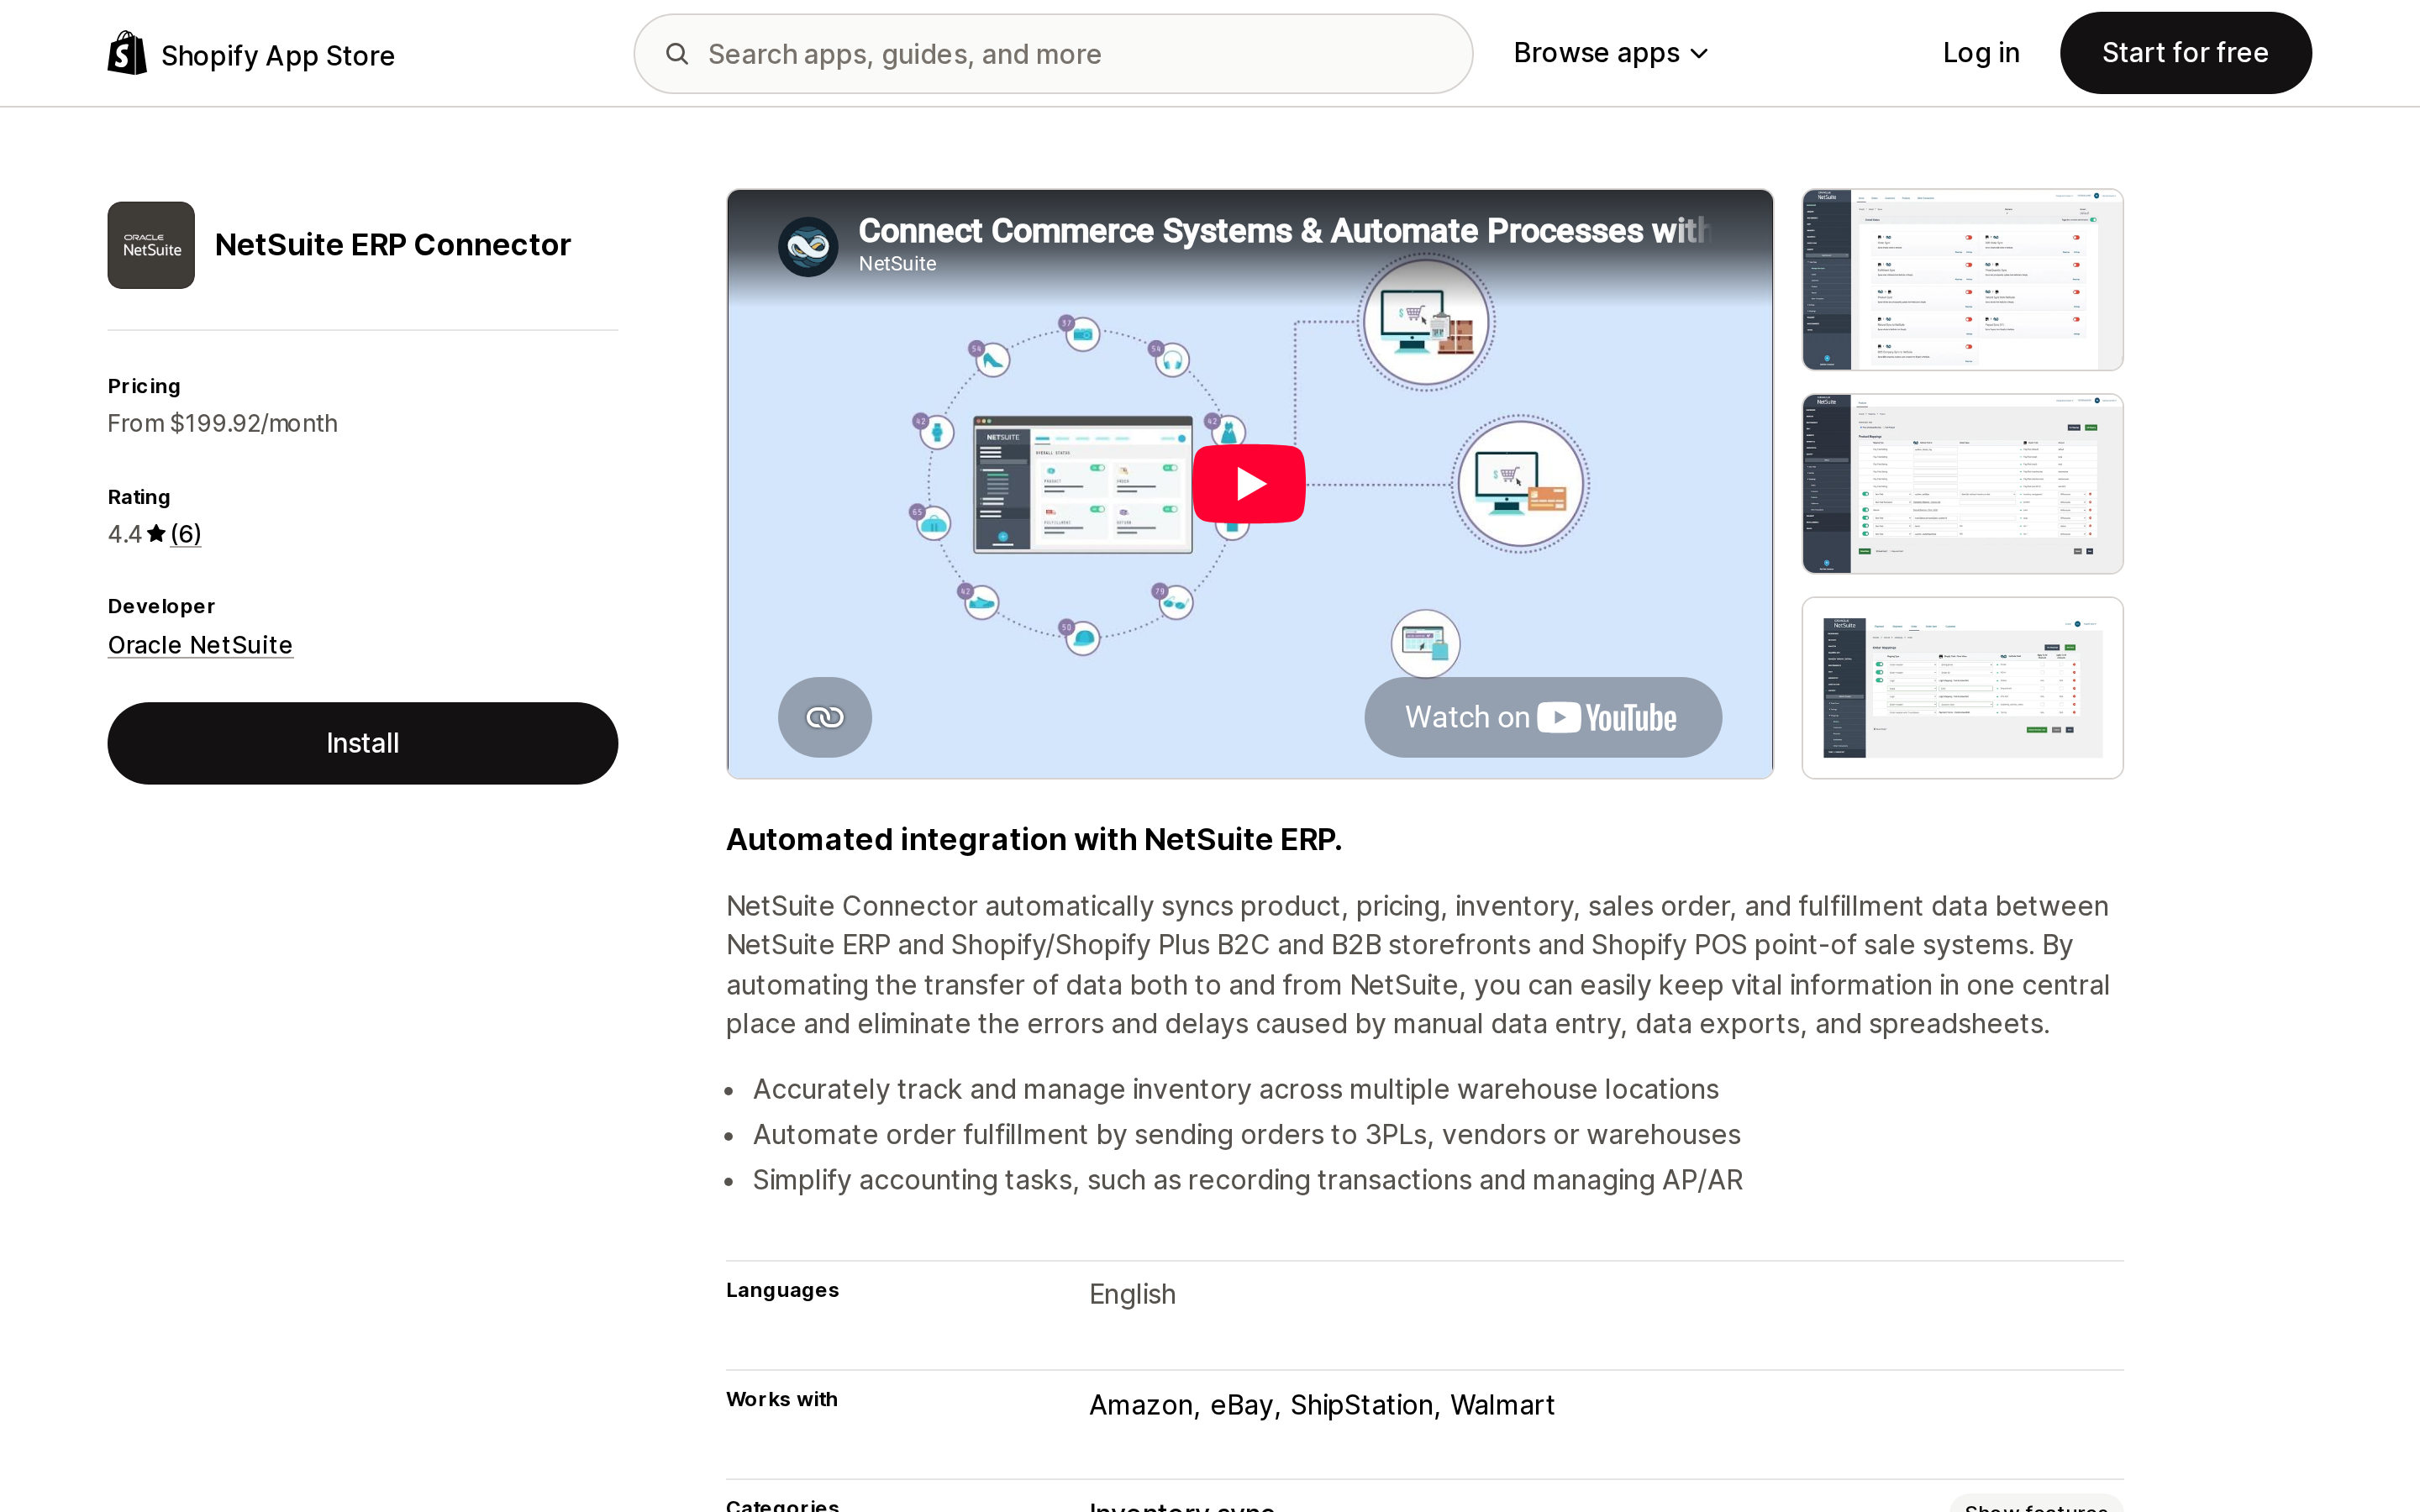This screenshot has height=1512, width=2420.
Task: Click the Browse apps chevron arrow
Action: (x=1699, y=54)
